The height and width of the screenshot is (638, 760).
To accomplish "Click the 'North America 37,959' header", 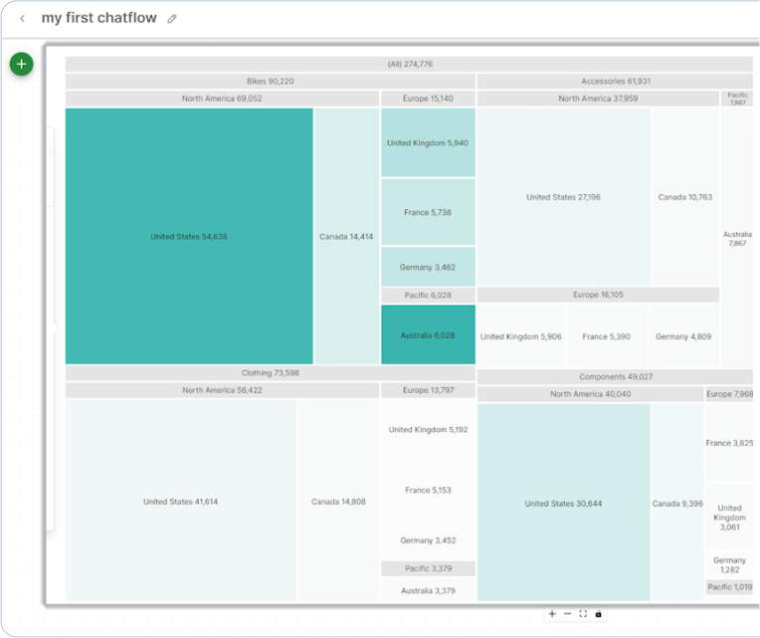I will [598, 99].
